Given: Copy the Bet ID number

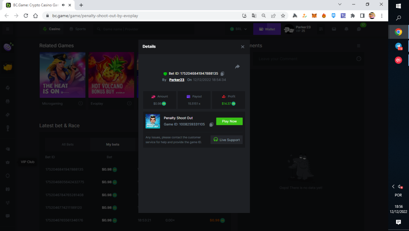Looking at the screenshot, I should pos(222,74).
